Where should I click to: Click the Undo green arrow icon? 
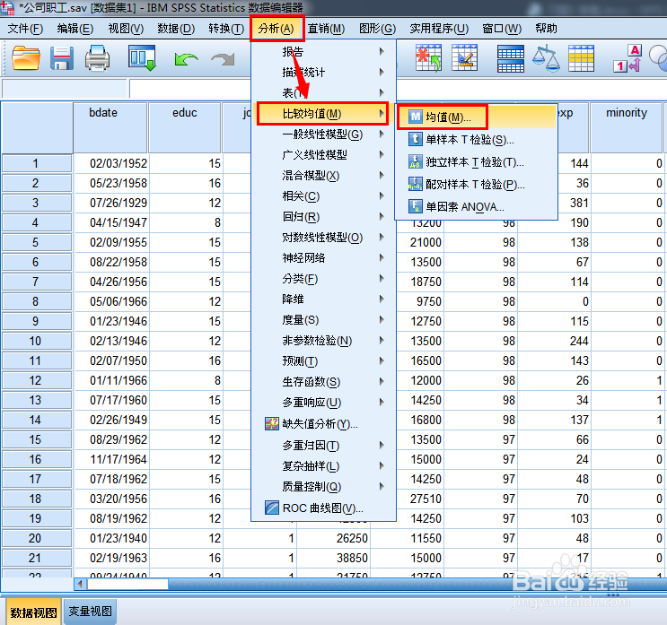click(186, 59)
